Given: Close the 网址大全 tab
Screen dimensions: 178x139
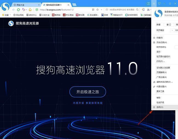Looking at the screenshot, I should pyautogui.click(x=39, y=5).
